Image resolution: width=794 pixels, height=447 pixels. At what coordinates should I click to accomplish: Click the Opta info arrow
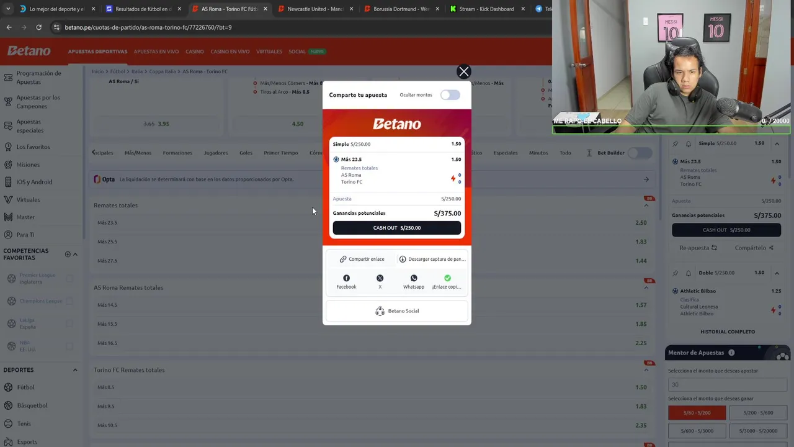[646, 179]
